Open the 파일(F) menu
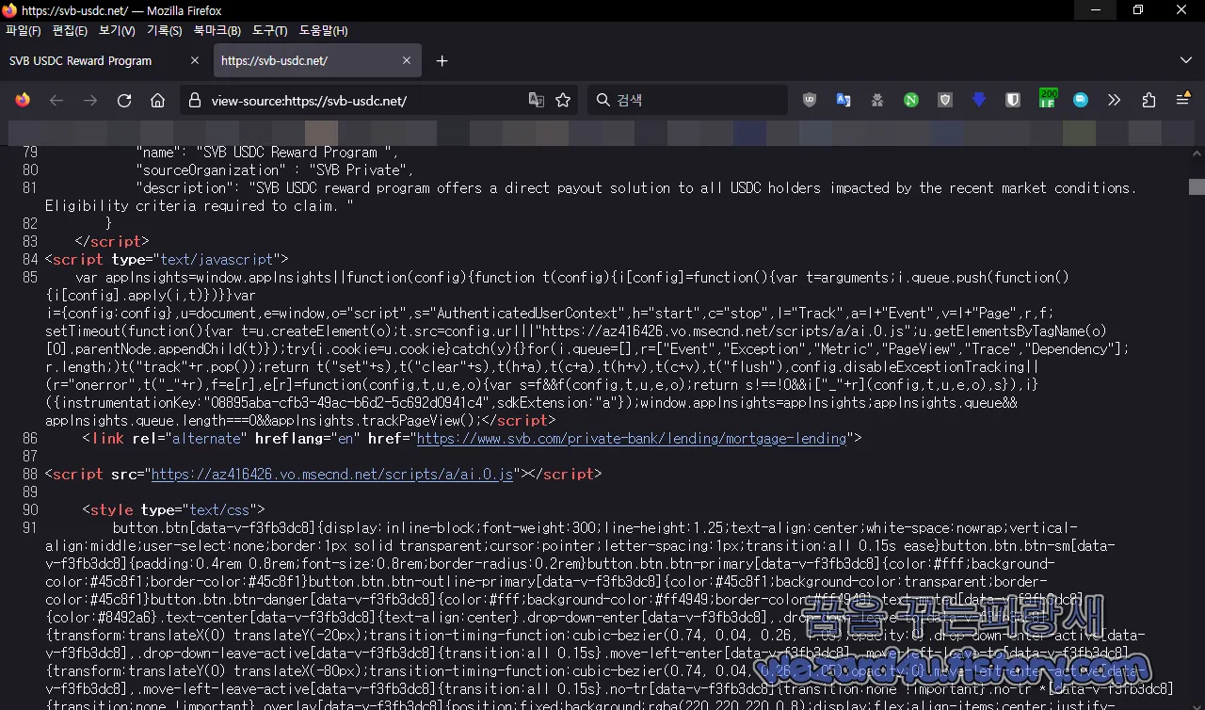The height and width of the screenshot is (710, 1205). coord(24,30)
